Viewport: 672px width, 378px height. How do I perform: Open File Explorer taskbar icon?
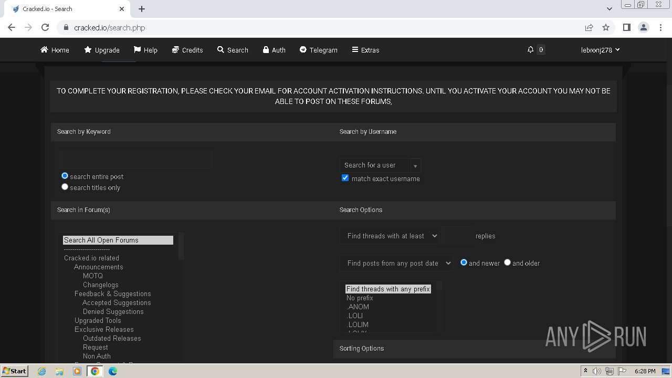[59, 371]
